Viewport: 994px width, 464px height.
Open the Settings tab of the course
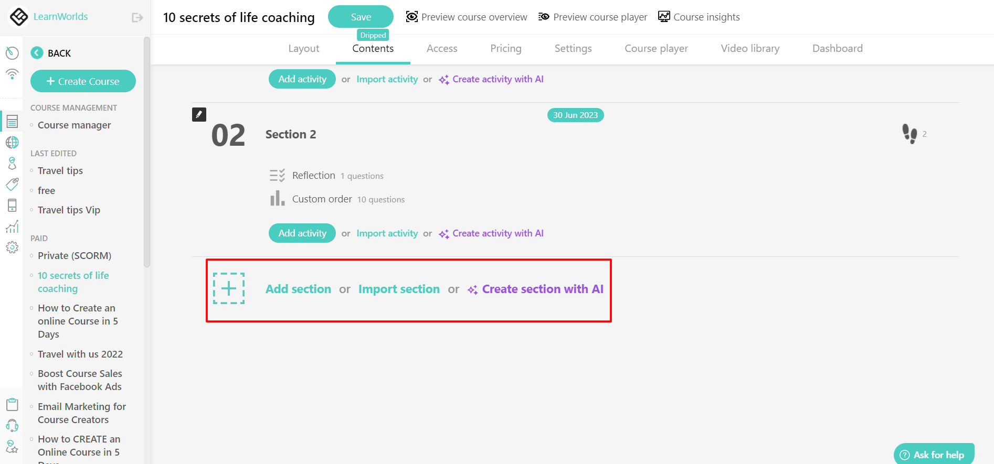[x=573, y=48]
